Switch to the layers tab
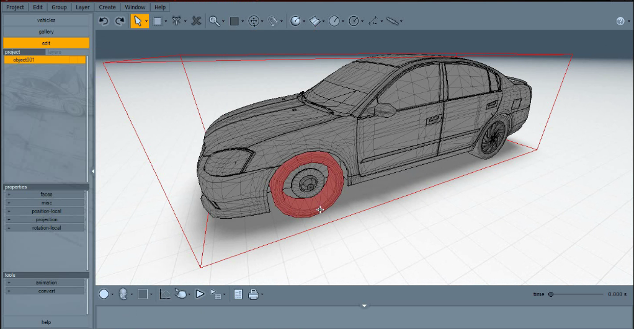 tap(55, 52)
